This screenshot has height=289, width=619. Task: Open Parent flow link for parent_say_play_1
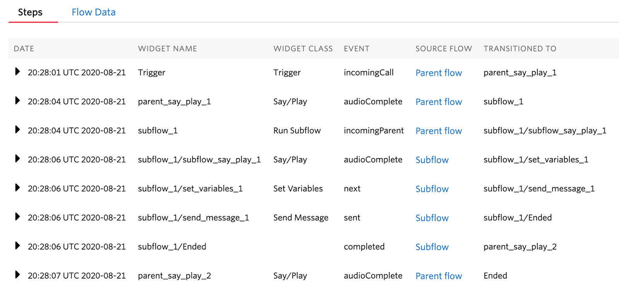pyautogui.click(x=438, y=102)
